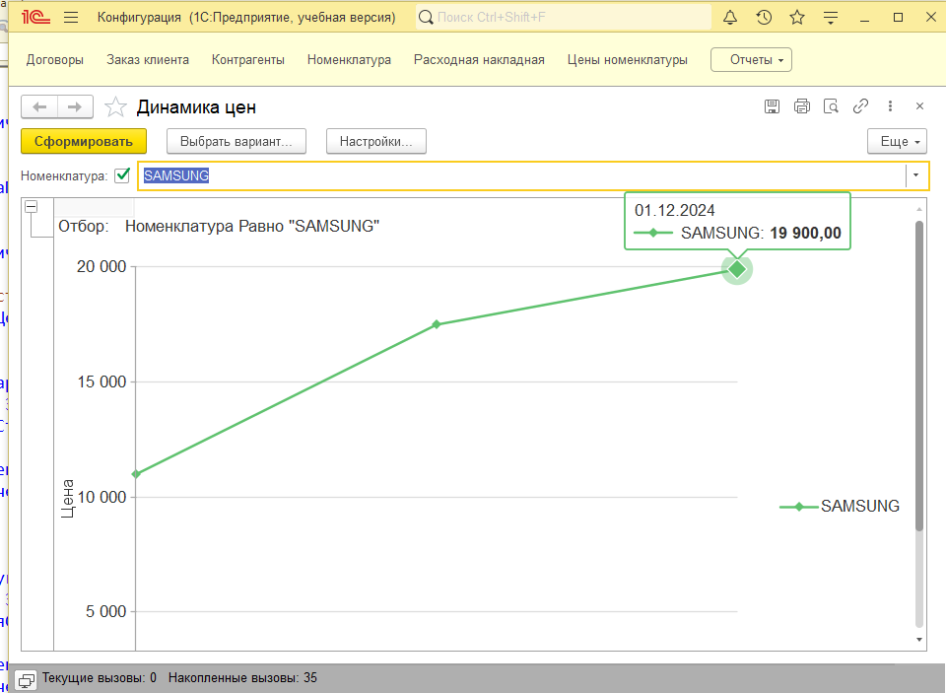Click the 01.12.2024 data point marker
This screenshot has width=946, height=693.
click(737, 269)
